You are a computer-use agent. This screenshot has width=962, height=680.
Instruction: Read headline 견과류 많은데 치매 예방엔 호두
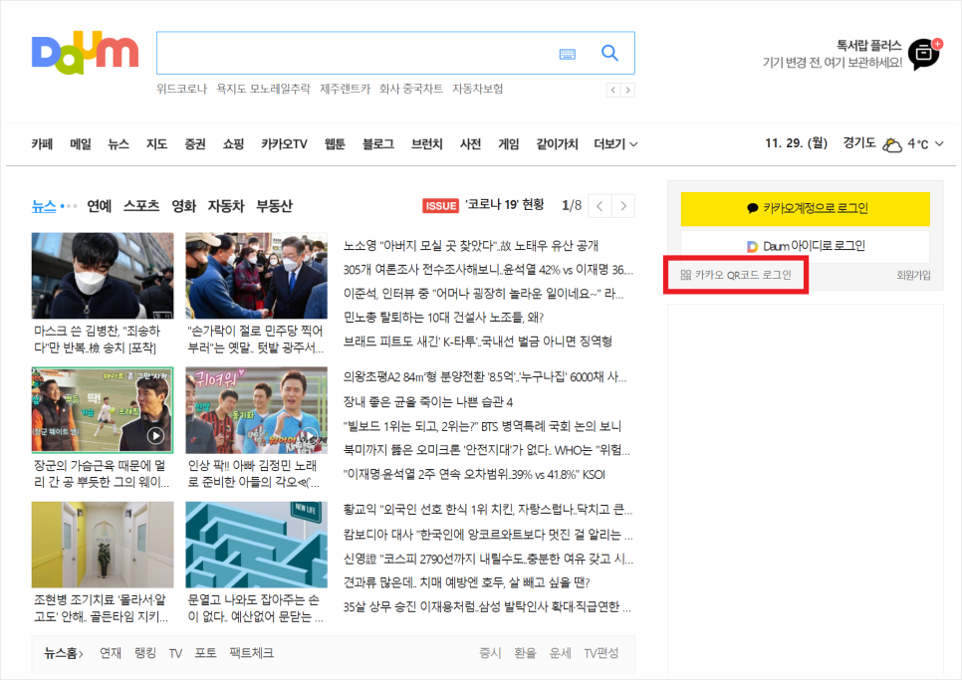[x=466, y=582]
